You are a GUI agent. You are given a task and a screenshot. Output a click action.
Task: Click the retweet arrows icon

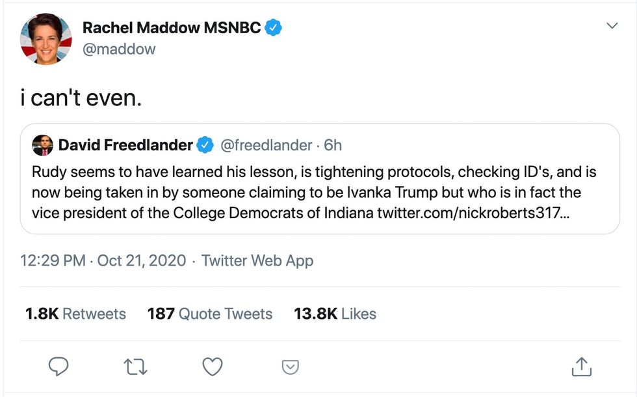(x=136, y=367)
